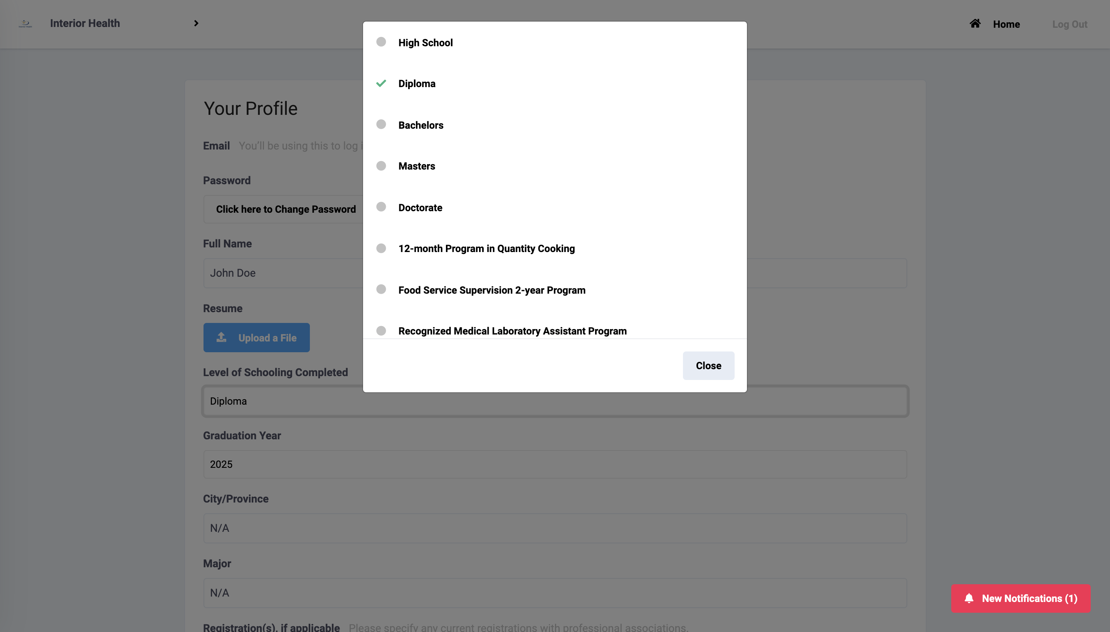Choose the Masters radio option
This screenshot has width=1110, height=632.
click(x=381, y=166)
